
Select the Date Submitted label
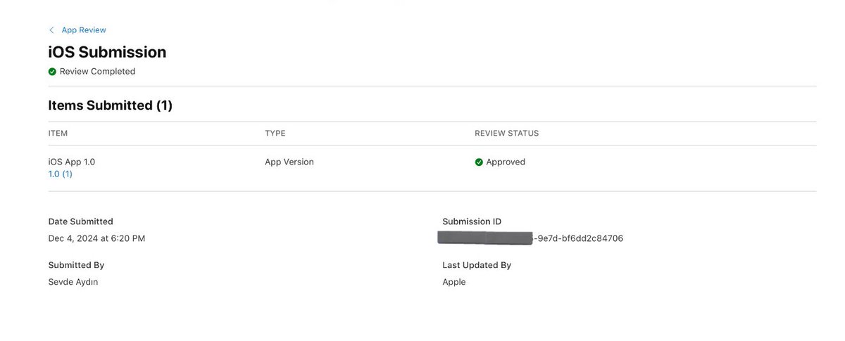tap(80, 221)
